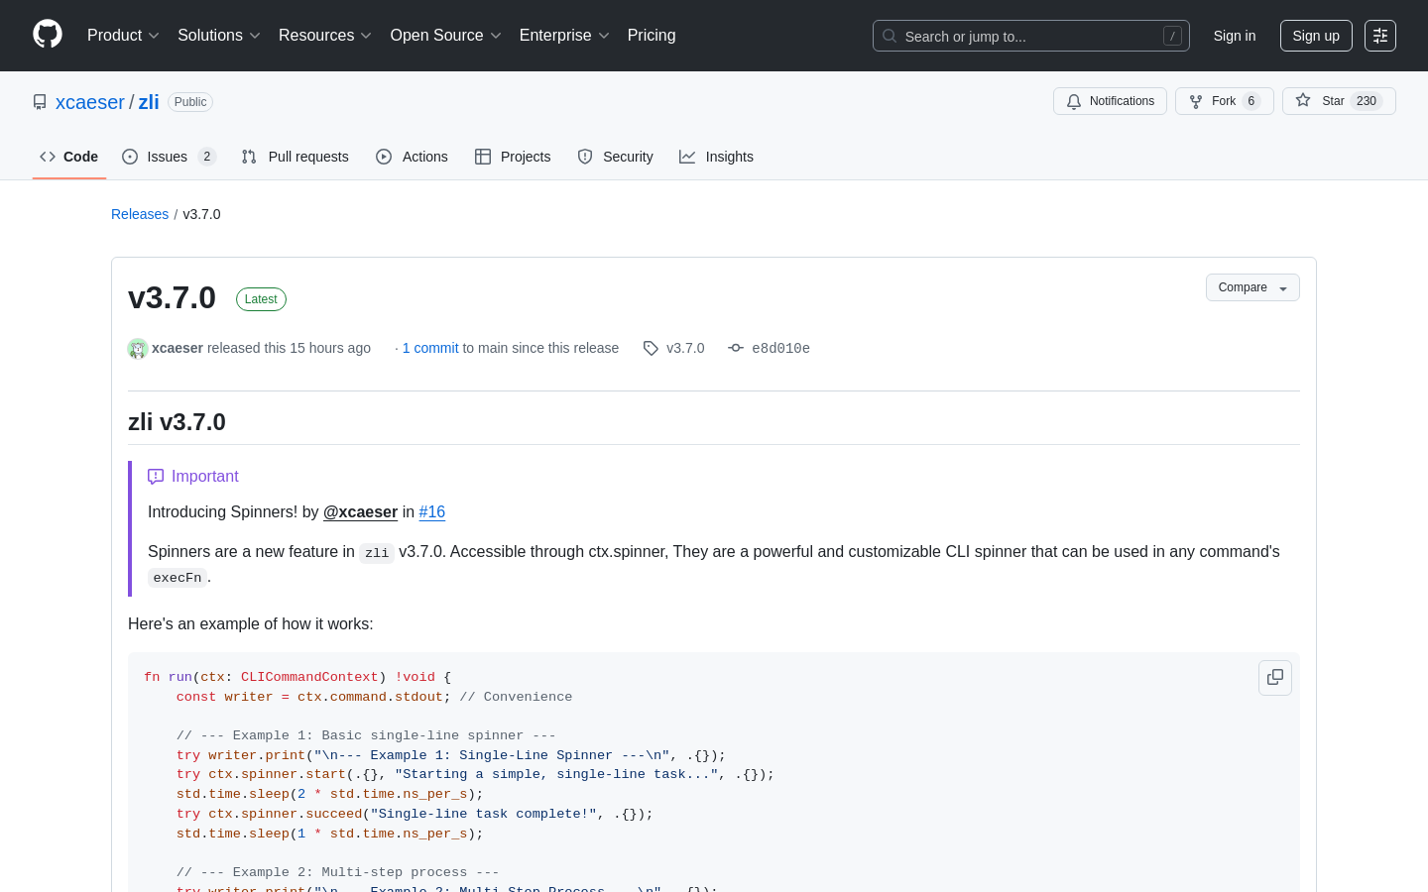Expand the Open Source menu

[x=446, y=36]
